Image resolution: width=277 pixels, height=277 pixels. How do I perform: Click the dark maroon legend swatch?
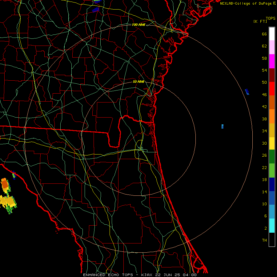point(272,75)
